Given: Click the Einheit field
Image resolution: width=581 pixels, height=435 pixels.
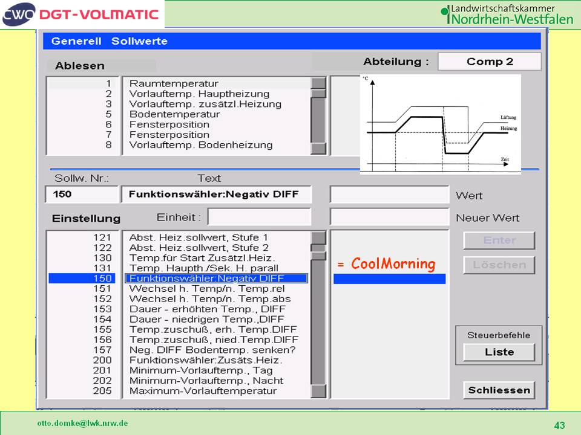Looking at the screenshot, I should 259,217.
